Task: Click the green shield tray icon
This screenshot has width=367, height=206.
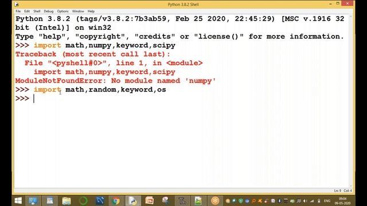Action: (241, 201)
